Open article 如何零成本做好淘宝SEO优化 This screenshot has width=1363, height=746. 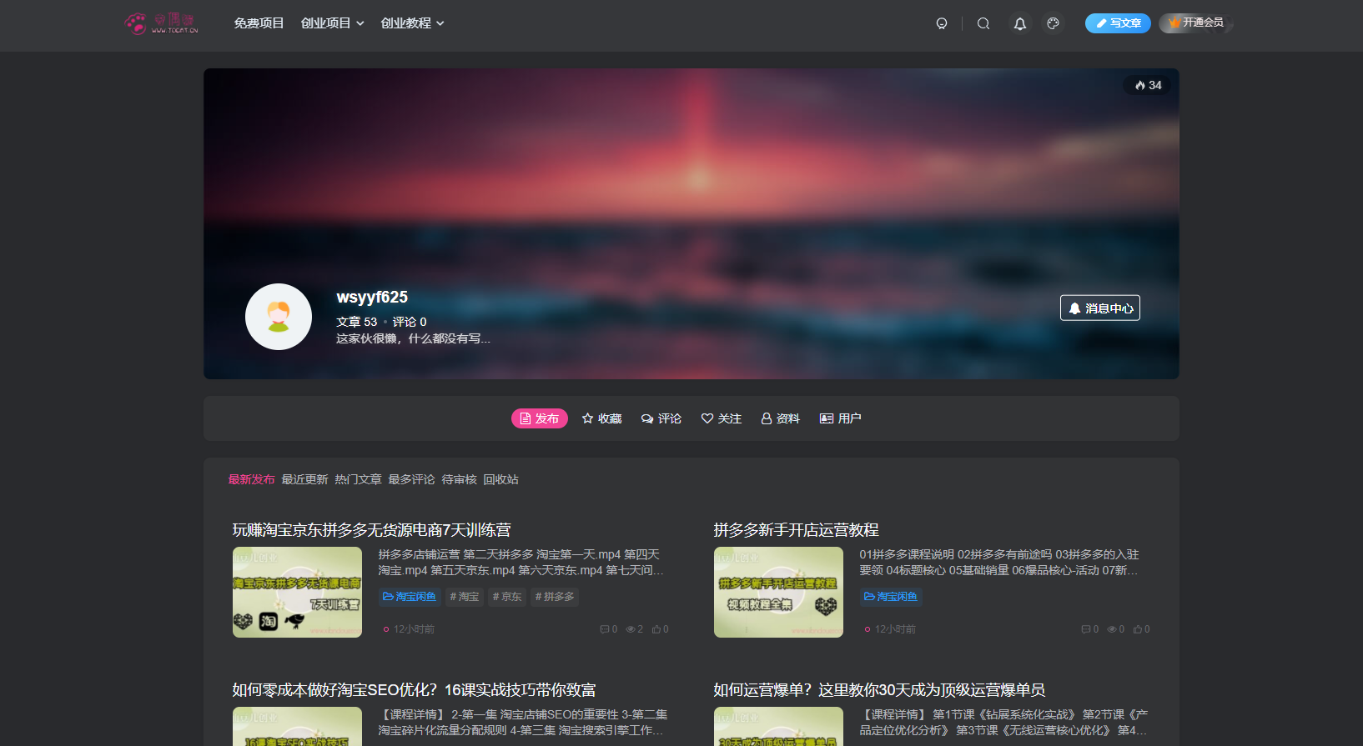point(414,690)
